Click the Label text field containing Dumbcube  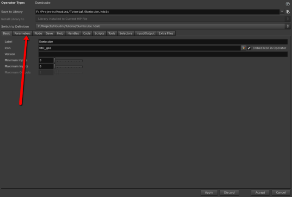point(162,42)
